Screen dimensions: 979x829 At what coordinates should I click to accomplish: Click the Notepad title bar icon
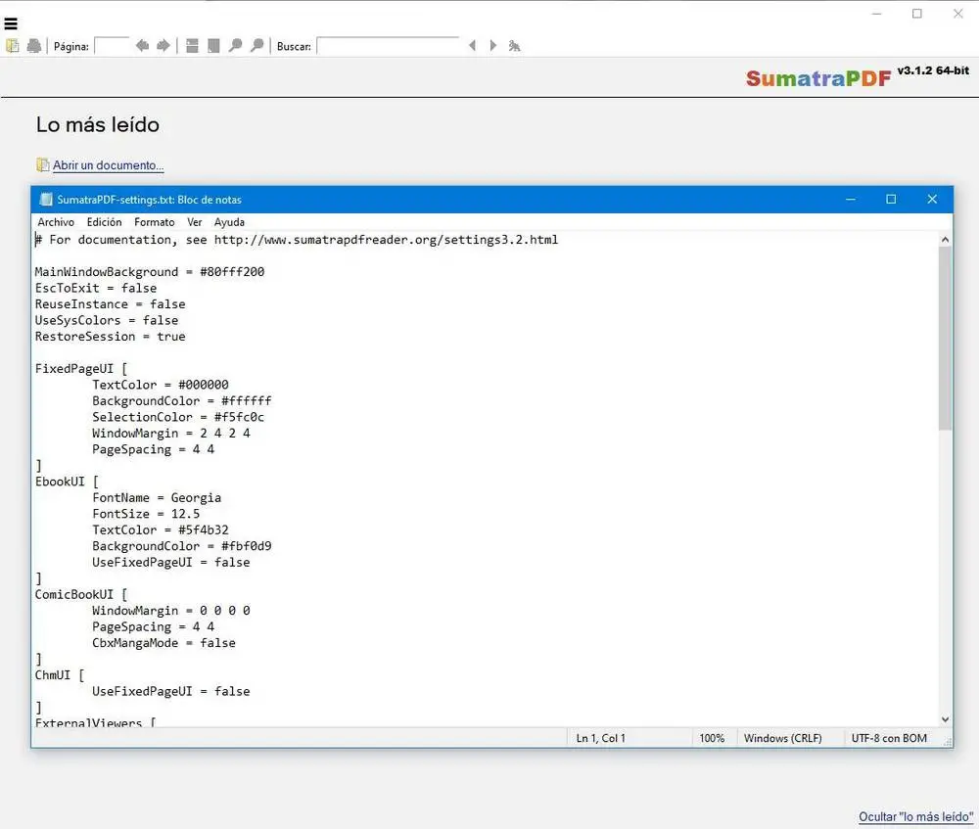point(46,199)
